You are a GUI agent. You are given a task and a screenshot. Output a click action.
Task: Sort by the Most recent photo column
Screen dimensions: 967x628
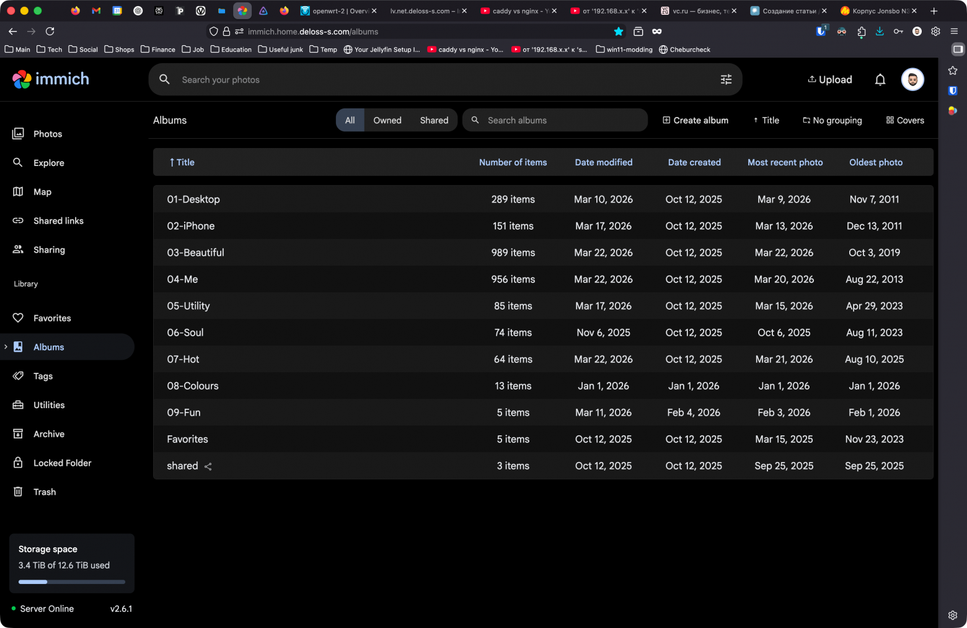[x=785, y=162]
